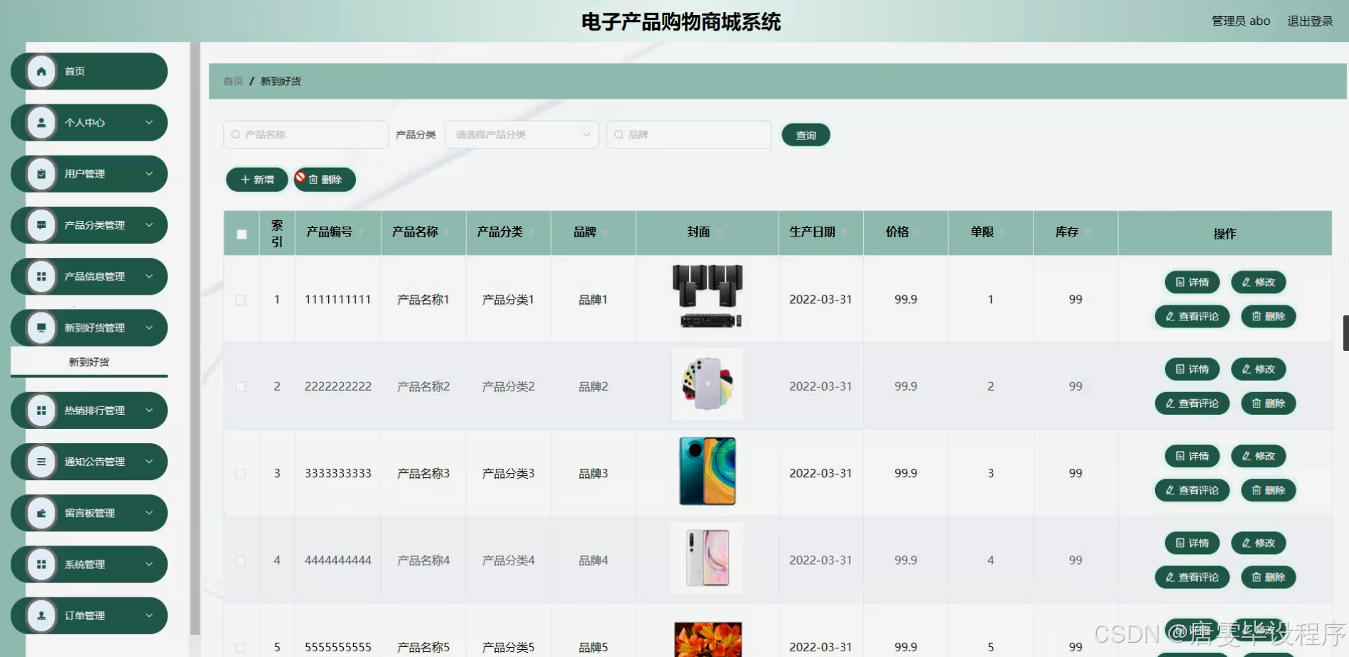
Task: Open 详情 for 产品名称1 row
Action: (x=1192, y=282)
